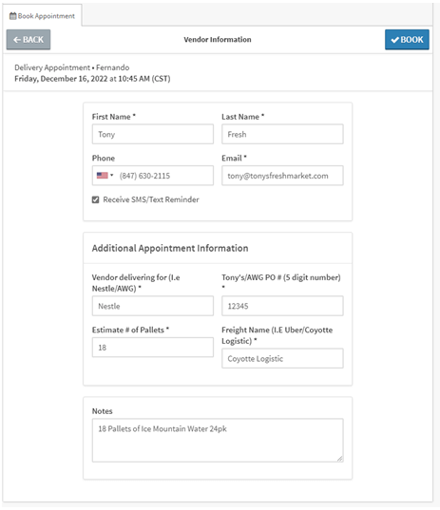Click the Freight Name input field
This screenshot has width=440, height=510.
[282, 358]
